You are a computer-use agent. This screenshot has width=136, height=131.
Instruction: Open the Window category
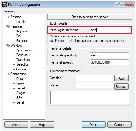(16, 45)
